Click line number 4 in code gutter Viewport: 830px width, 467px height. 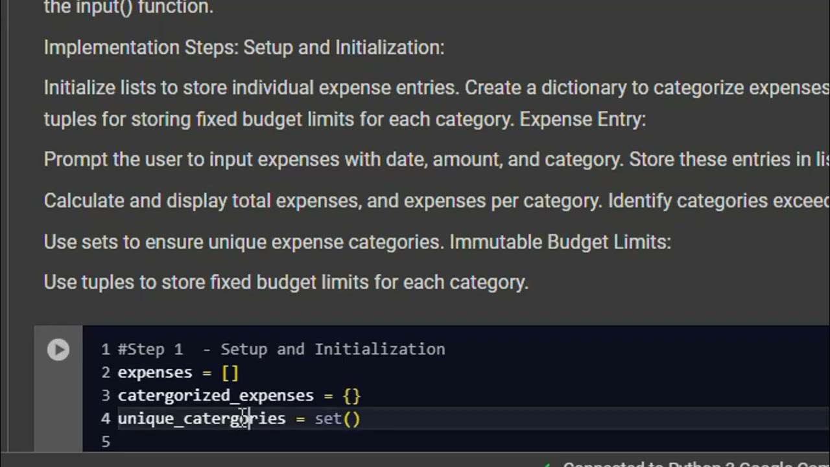coord(105,418)
